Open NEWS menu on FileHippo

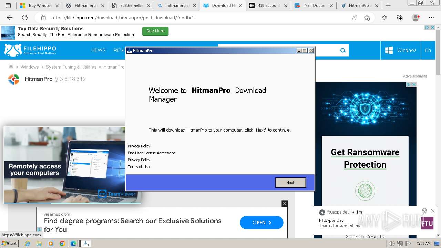[x=98, y=50]
